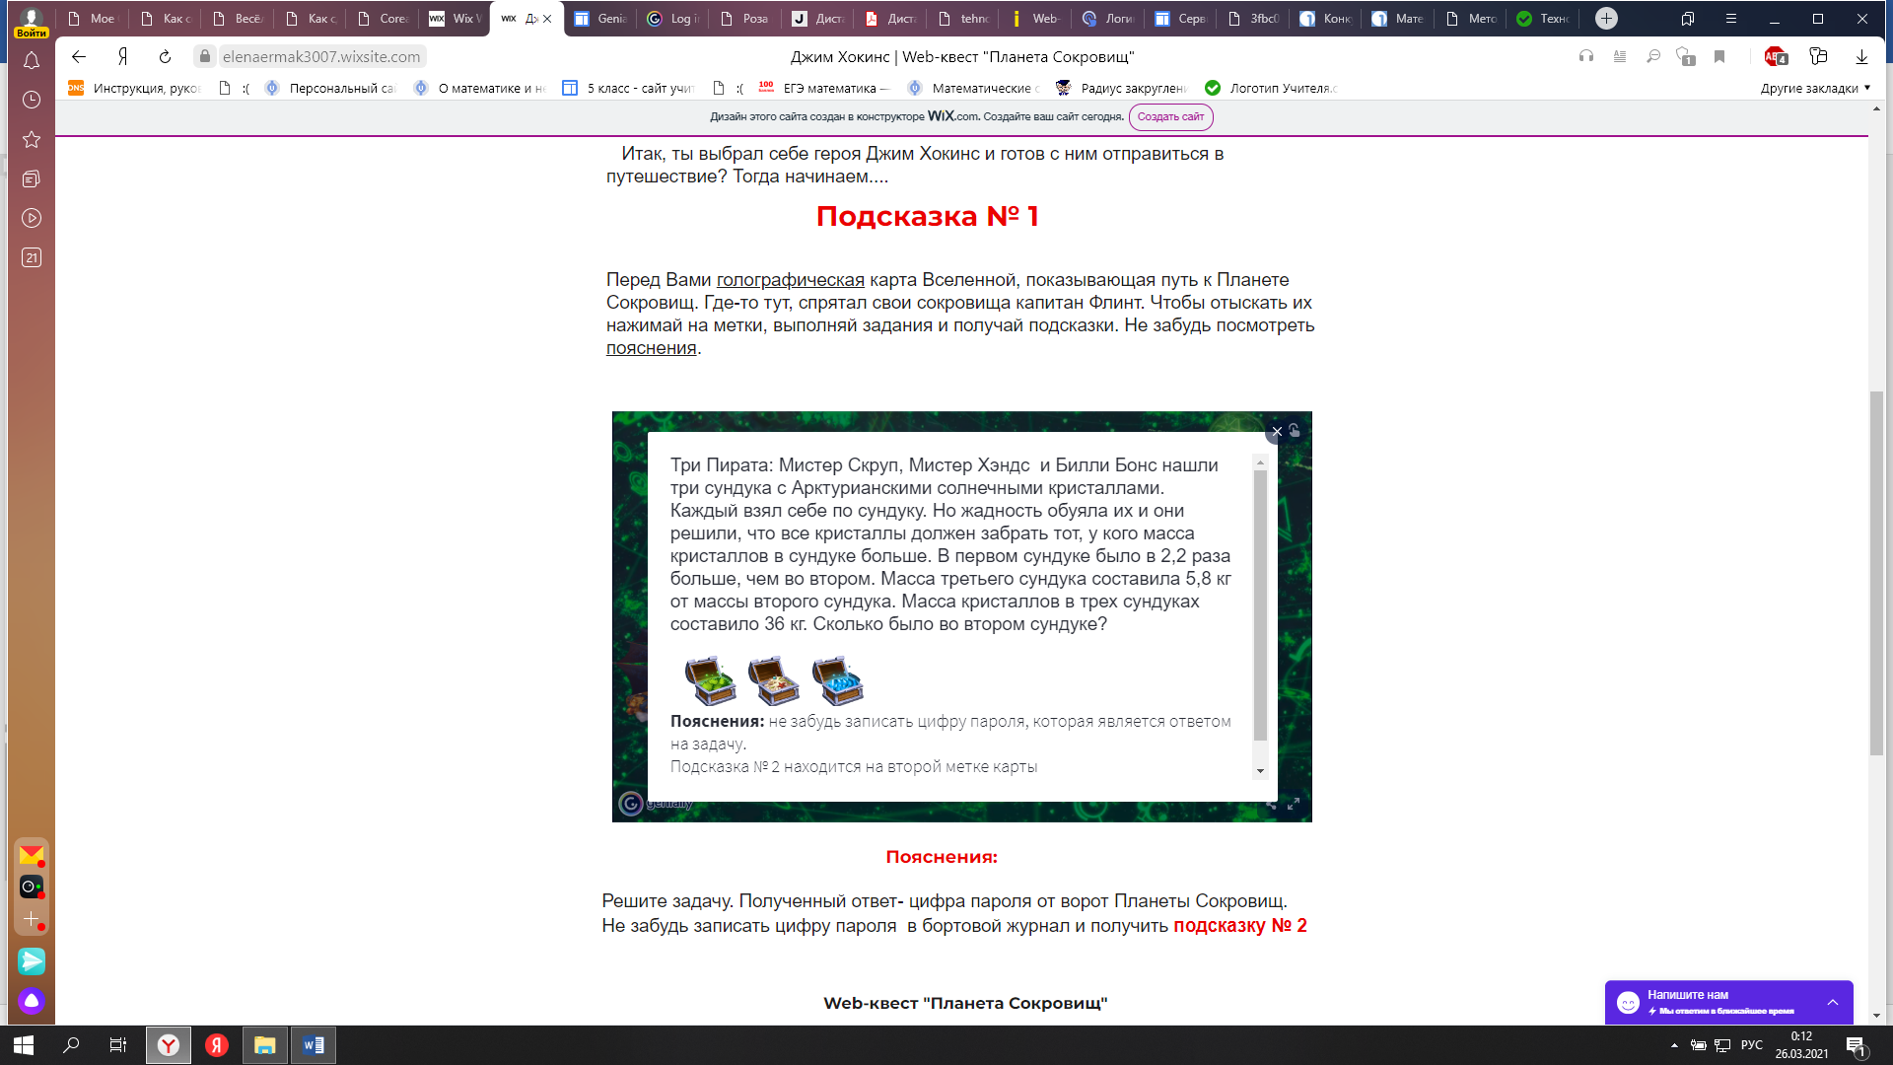Close the Genially popup window
The height and width of the screenshot is (1065, 1893).
(x=1277, y=432)
